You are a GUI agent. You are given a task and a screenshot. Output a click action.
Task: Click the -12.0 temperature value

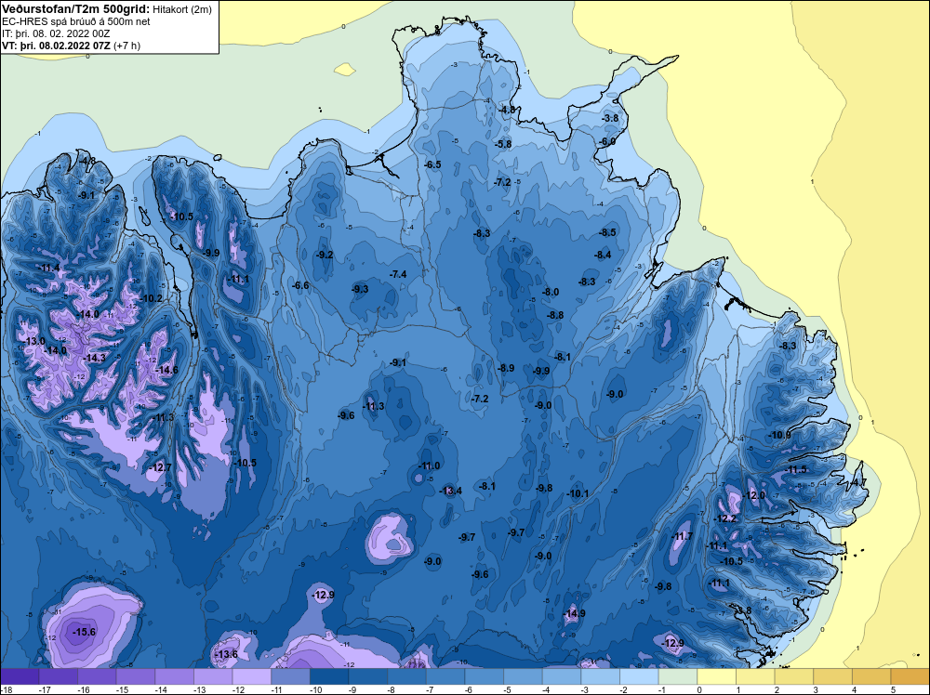pos(754,495)
